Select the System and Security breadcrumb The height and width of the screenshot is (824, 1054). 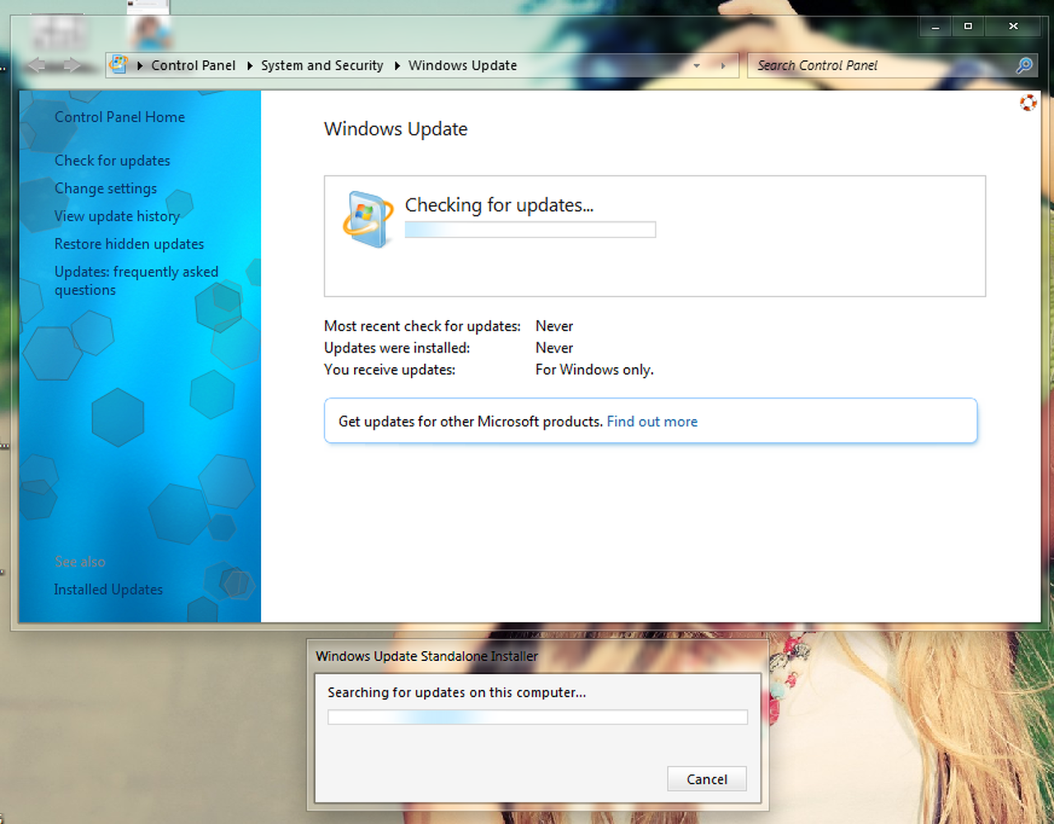pos(322,66)
